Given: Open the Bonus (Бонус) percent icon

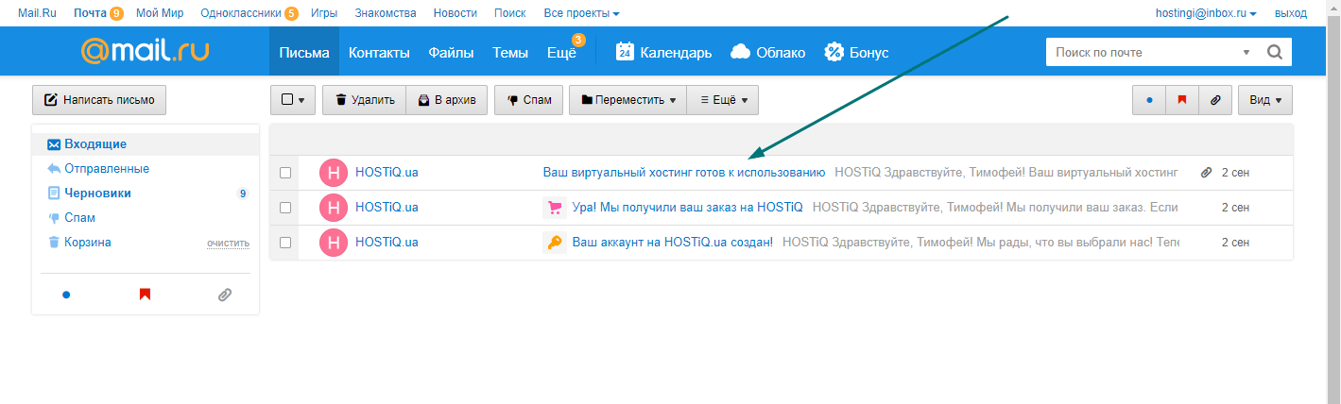Looking at the screenshot, I should [x=834, y=52].
